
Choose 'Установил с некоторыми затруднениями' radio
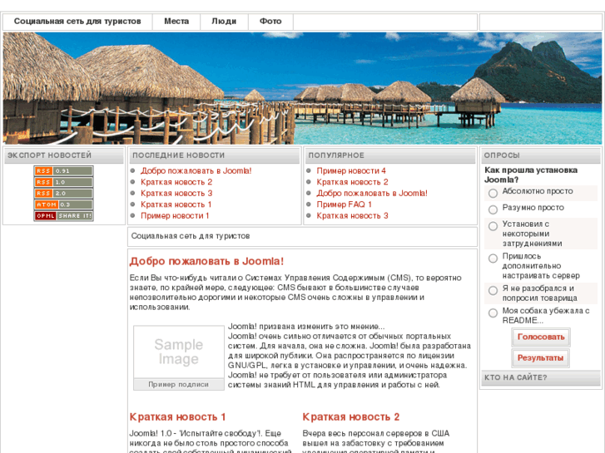(x=493, y=226)
